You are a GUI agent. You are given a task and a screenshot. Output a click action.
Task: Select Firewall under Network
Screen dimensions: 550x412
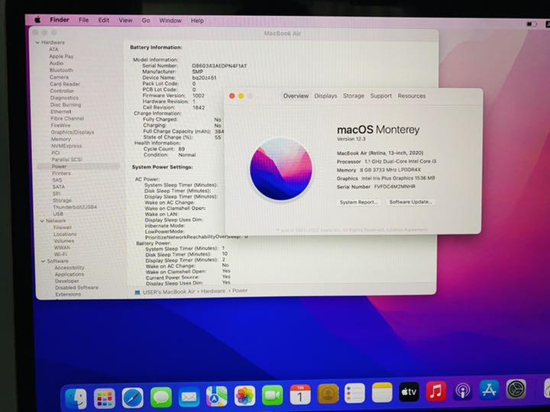[x=63, y=227]
